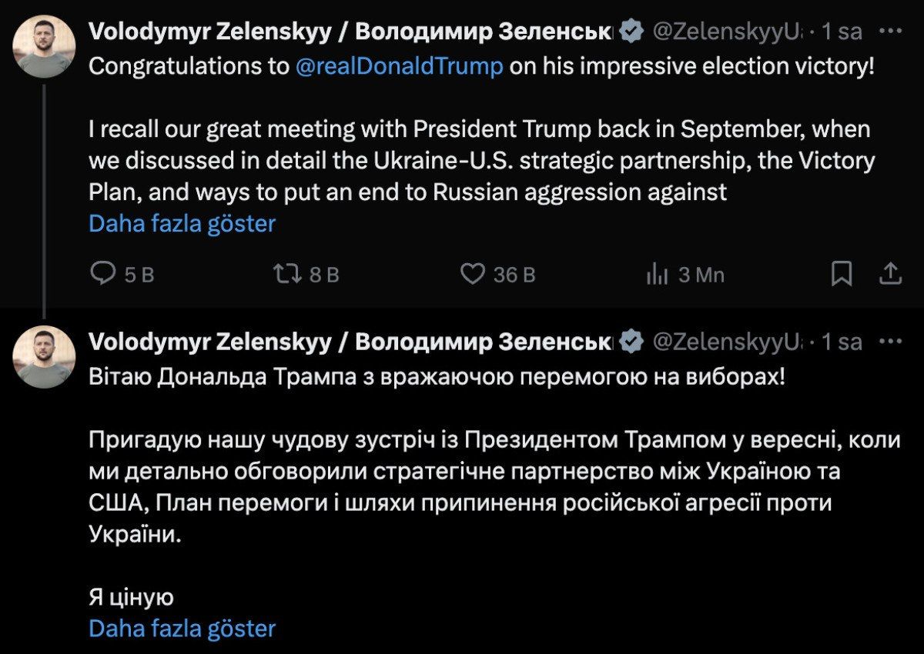Reply to the English congratulations tweet
Image resolution: width=924 pixels, height=654 pixels.
pyautogui.click(x=103, y=274)
